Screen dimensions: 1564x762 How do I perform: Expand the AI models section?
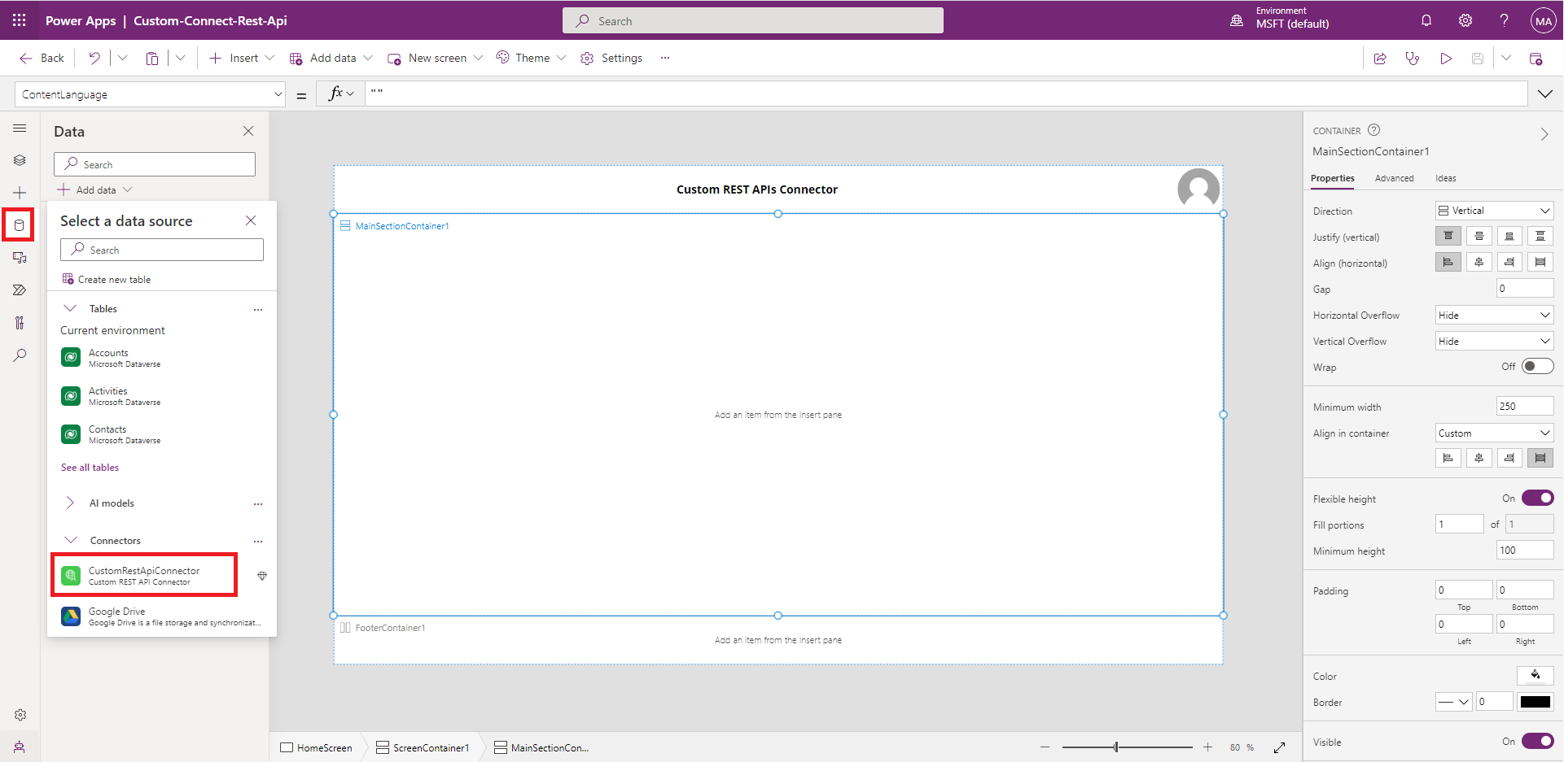click(71, 503)
